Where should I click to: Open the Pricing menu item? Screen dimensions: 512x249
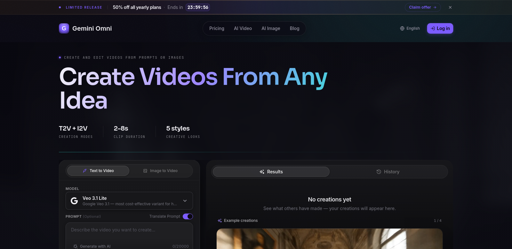click(x=217, y=28)
